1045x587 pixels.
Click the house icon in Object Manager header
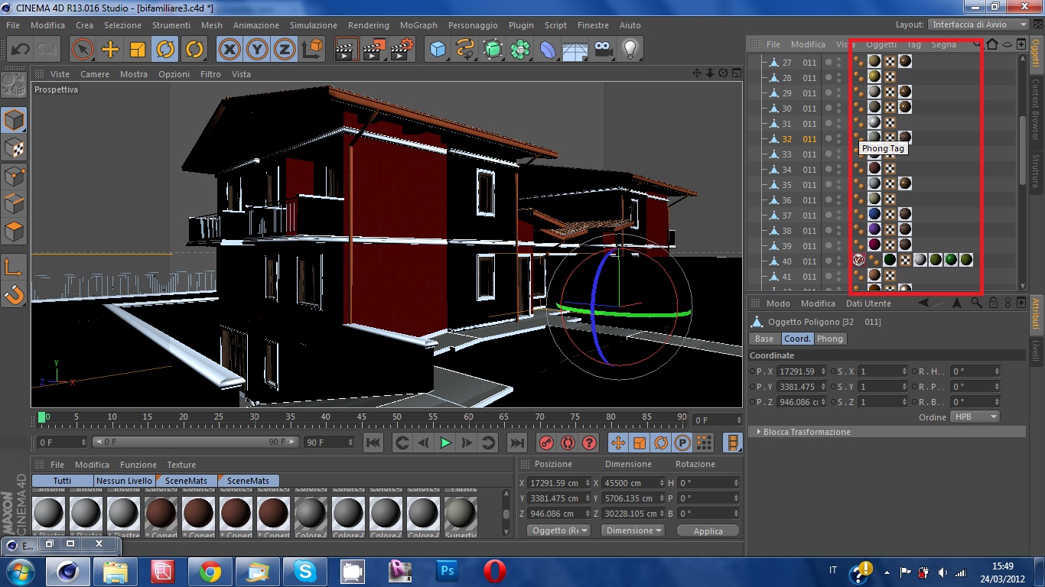point(992,44)
